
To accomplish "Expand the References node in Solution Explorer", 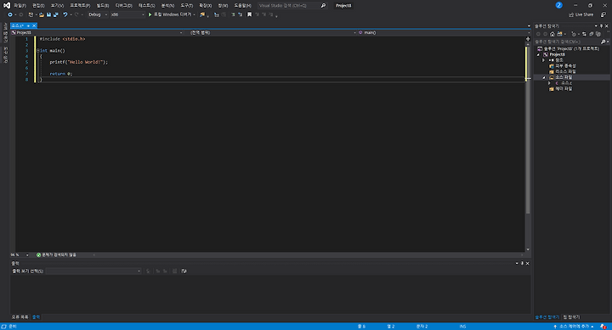I will 543,60.
